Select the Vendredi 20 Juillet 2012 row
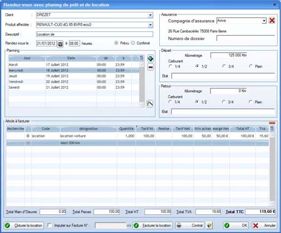Viewport: 281px width, 233px height. pos(74,82)
